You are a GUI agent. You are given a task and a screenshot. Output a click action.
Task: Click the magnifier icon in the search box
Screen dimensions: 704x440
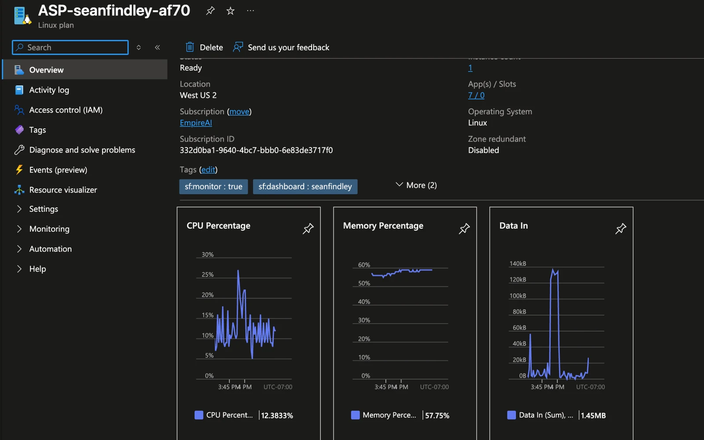19,47
